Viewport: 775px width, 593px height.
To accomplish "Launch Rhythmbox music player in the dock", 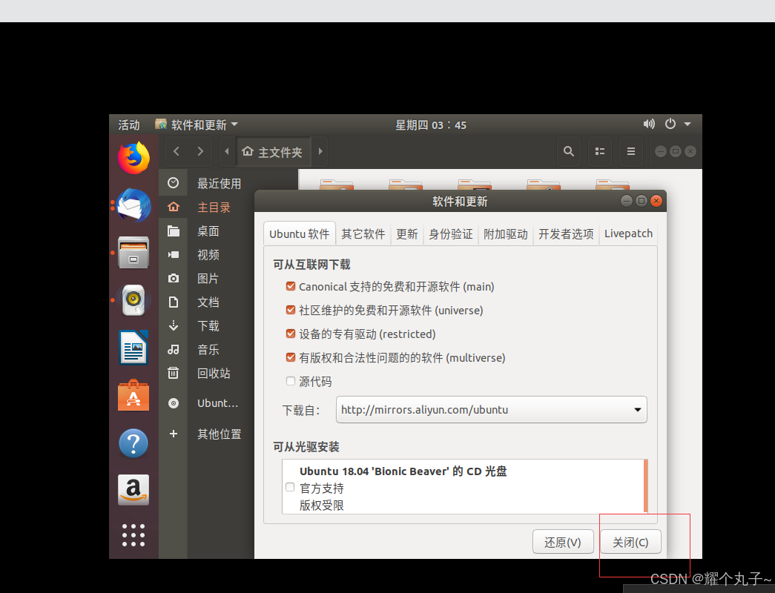I will (x=133, y=300).
